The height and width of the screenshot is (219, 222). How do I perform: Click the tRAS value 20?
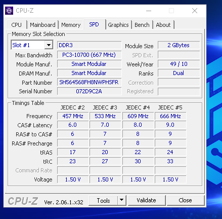coord(105,152)
